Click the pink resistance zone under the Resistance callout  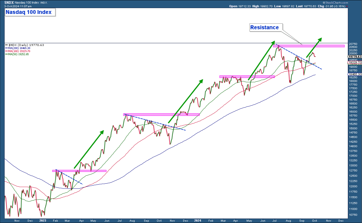click(309, 46)
